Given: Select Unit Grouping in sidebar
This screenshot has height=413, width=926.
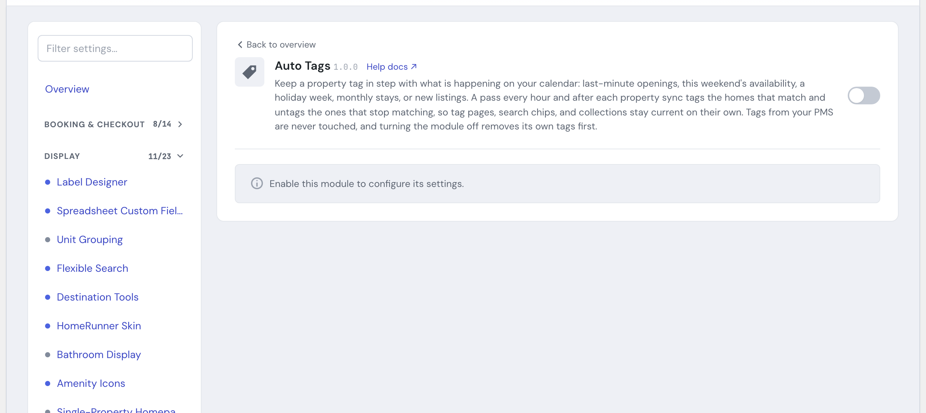Looking at the screenshot, I should (90, 240).
